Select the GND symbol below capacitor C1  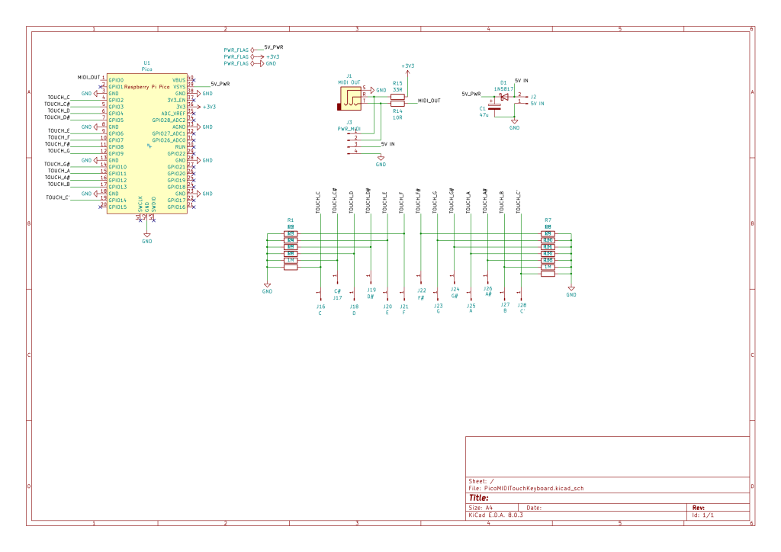coord(514,123)
